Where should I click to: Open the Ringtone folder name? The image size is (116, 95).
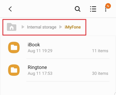tap(37, 67)
